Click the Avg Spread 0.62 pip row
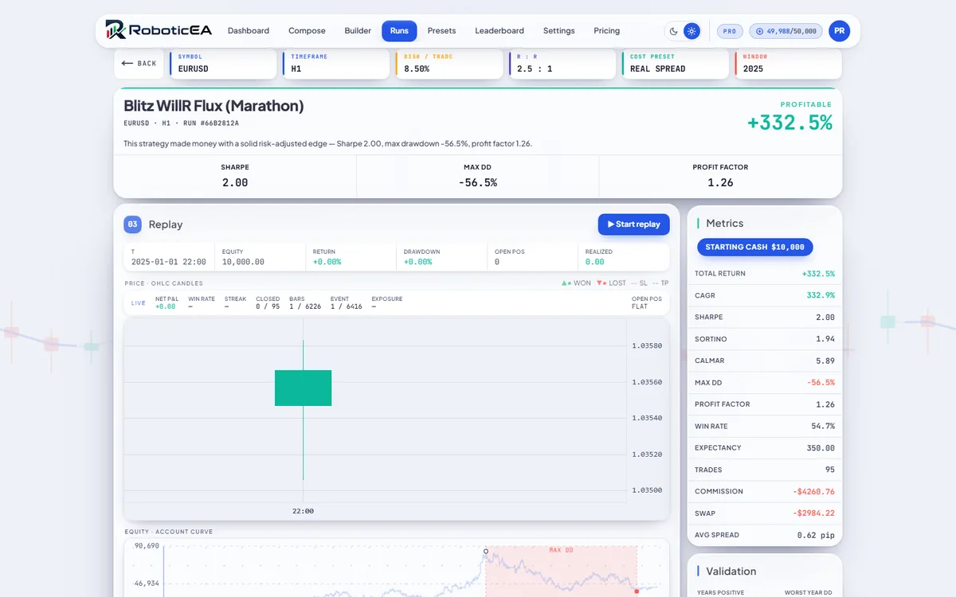 pos(765,535)
